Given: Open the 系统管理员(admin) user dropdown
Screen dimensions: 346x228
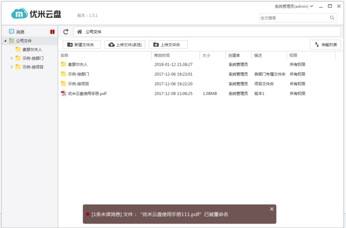Looking at the screenshot, I should click(x=294, y=6).
